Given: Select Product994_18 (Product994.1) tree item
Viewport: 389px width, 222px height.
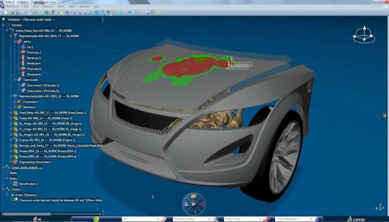Looking at the screenshot, I should [x=48, y=151].
